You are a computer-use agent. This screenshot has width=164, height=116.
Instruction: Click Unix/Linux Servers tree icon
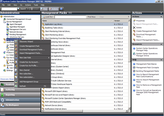tap(8, 37)
